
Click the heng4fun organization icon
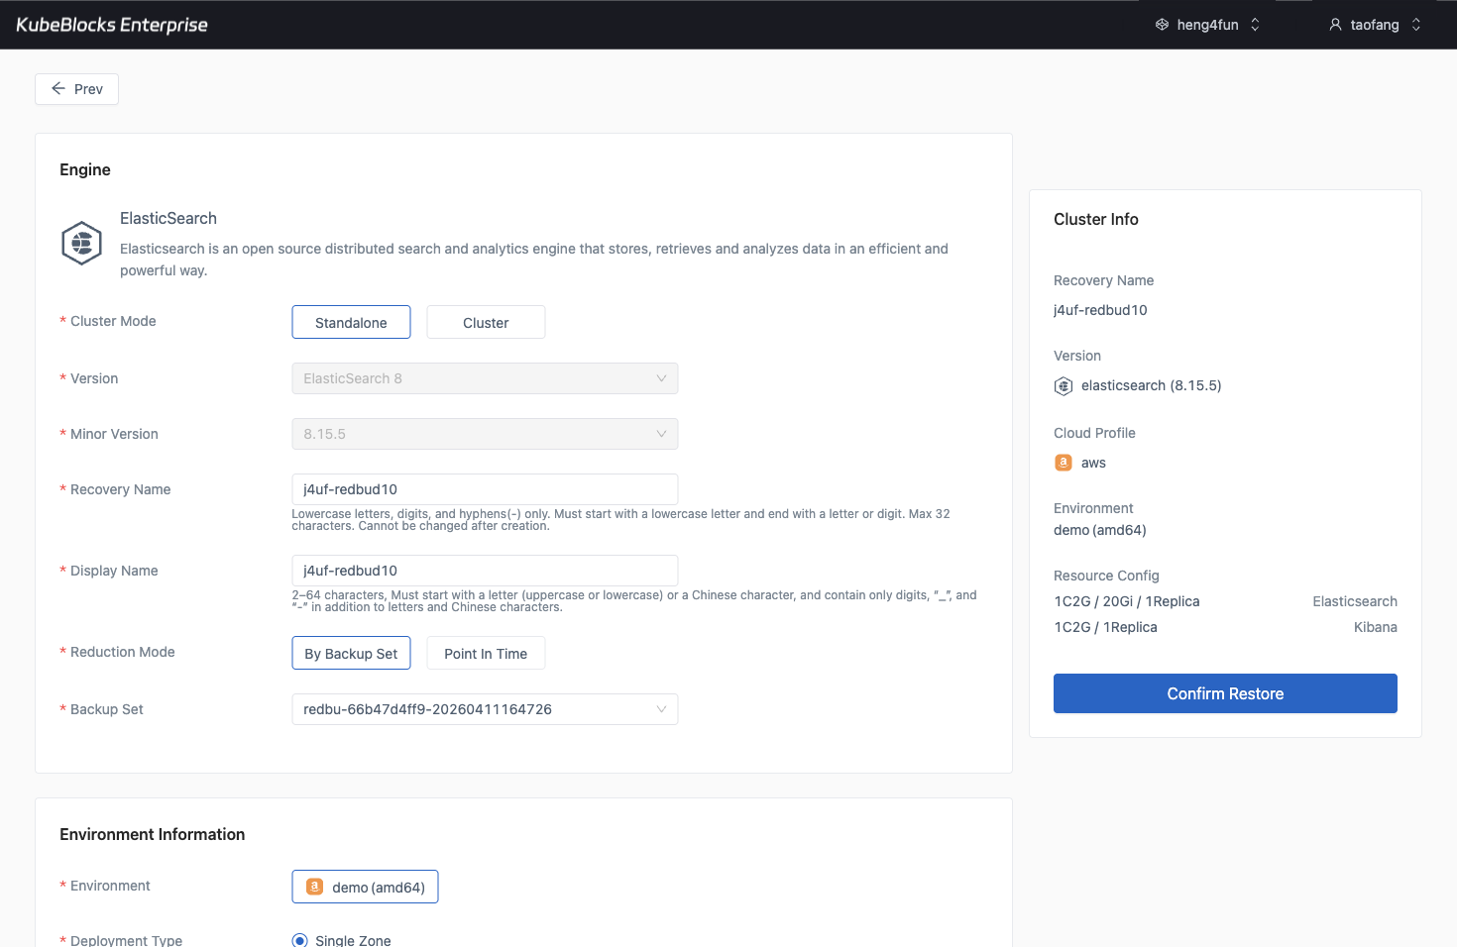tap(1163, 25)
